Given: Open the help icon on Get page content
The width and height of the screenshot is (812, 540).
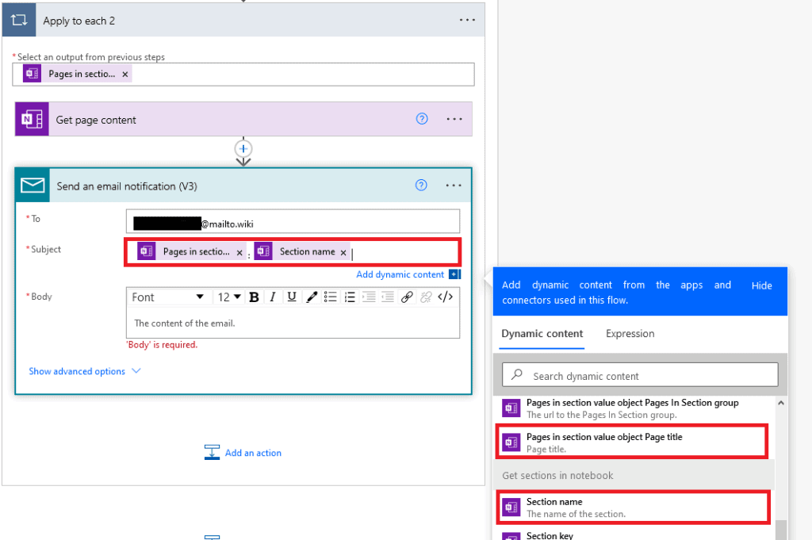Looking at the screenshot, I should [x=421, y=118].
